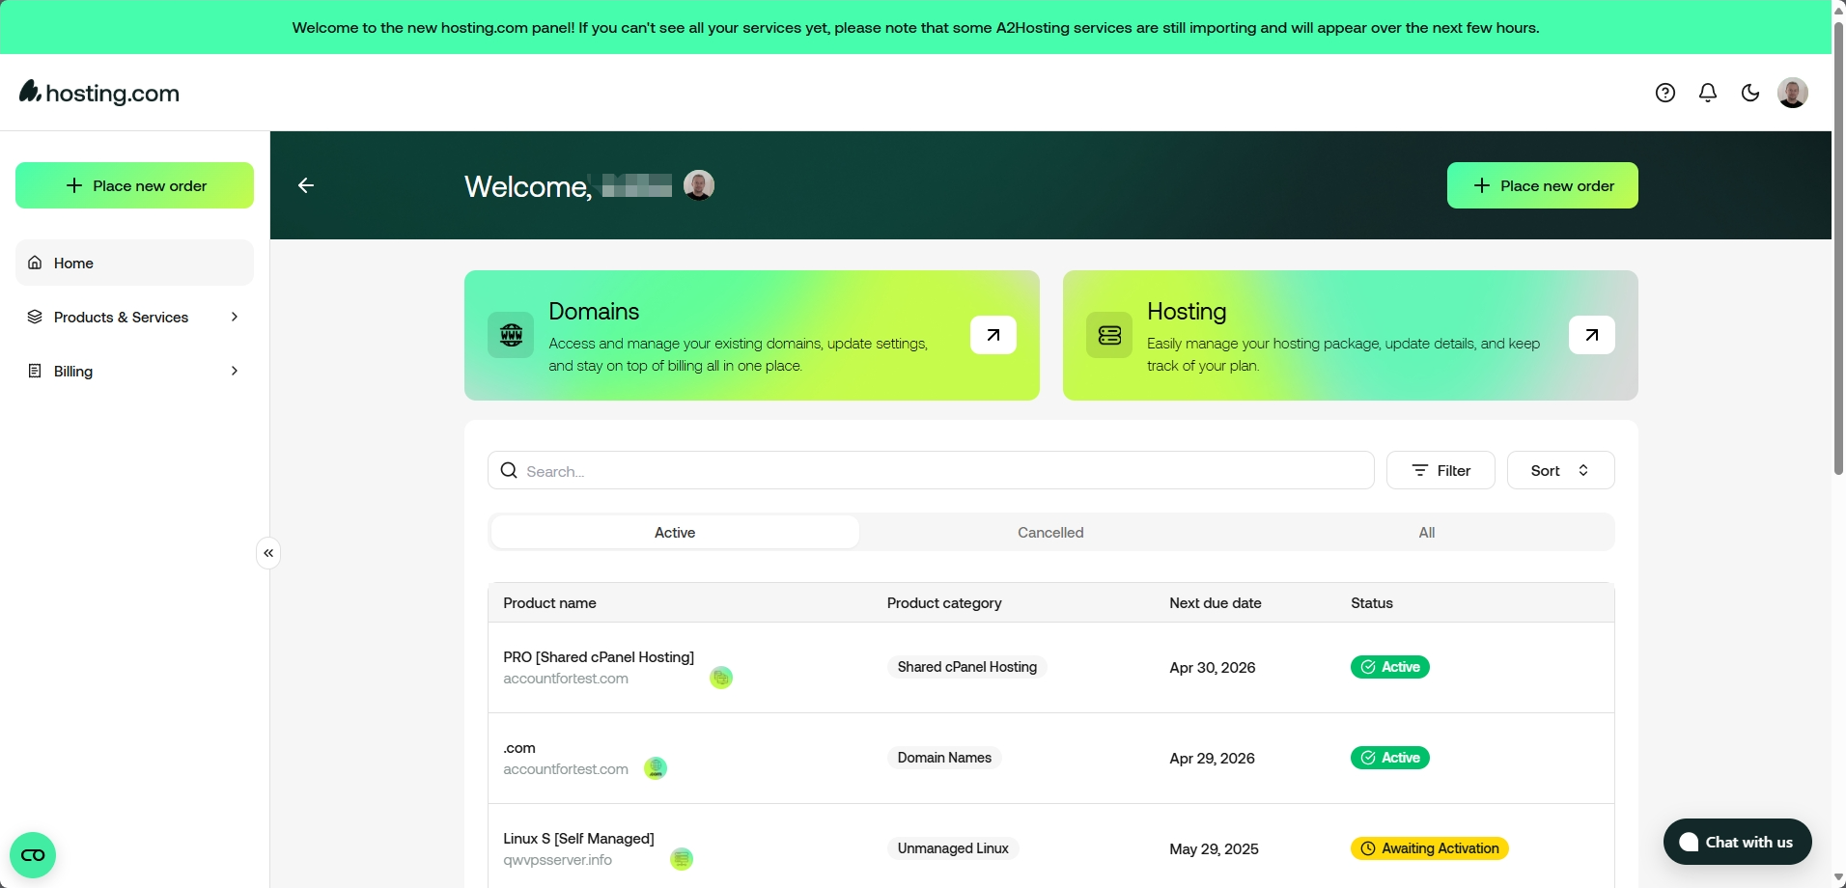Click Place new order in sidebar
Image resolution: width=1846 pixels, height=888 pixels.
134,185
